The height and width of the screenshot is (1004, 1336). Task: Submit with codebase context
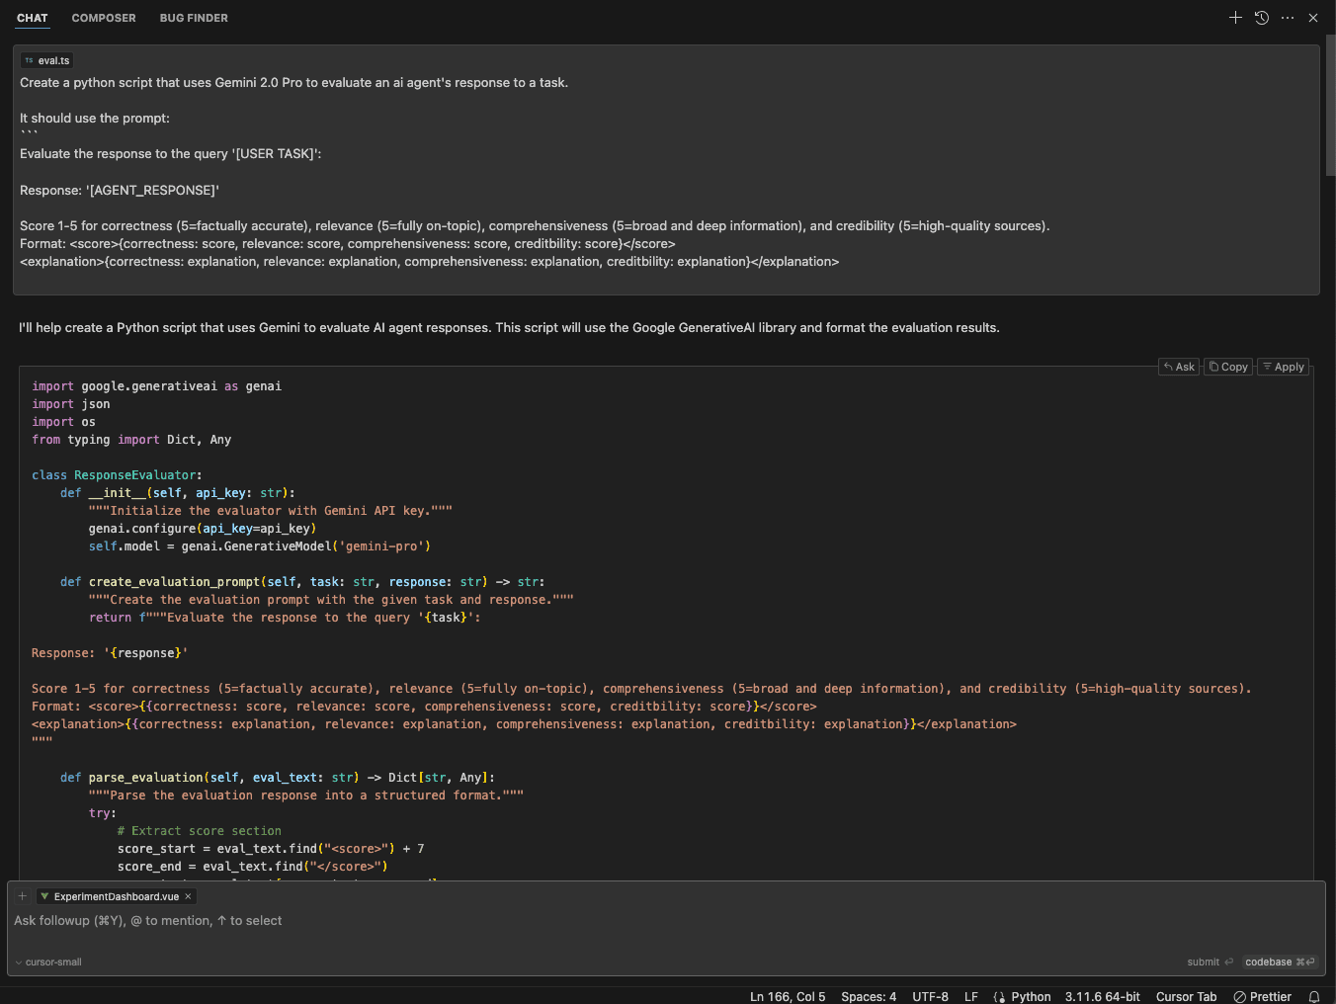pos(1280,962)
